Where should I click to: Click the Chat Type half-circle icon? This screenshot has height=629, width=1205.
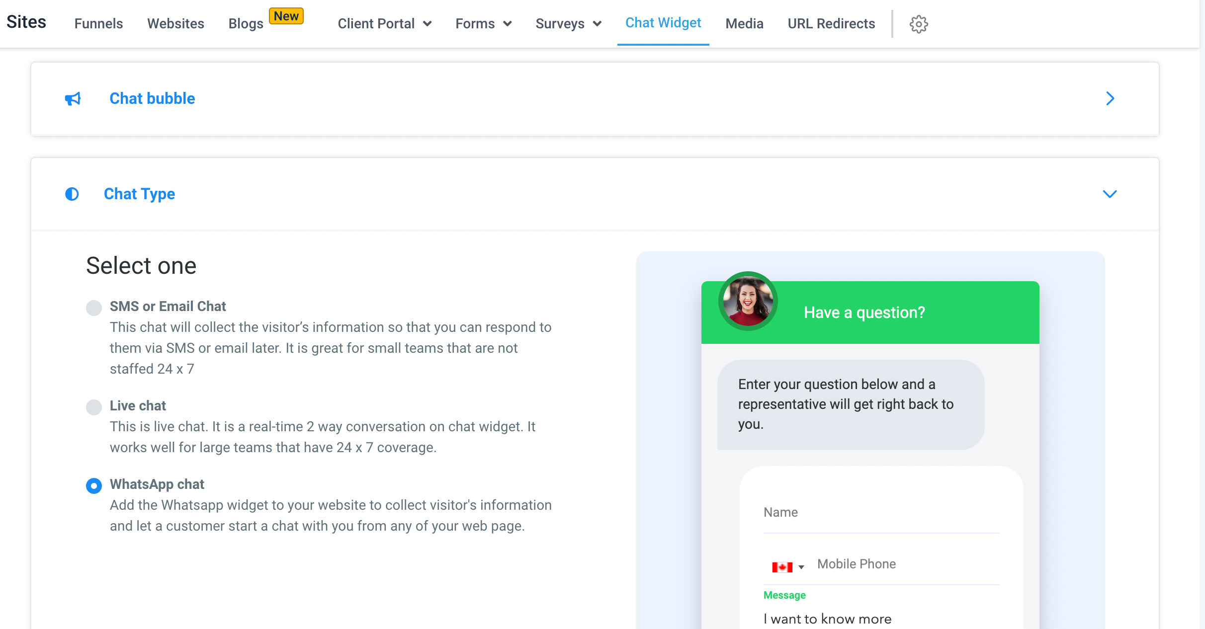72,194
